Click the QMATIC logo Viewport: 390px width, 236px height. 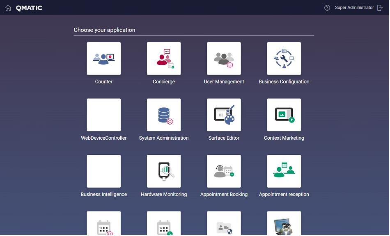click(x=29, y=8)
